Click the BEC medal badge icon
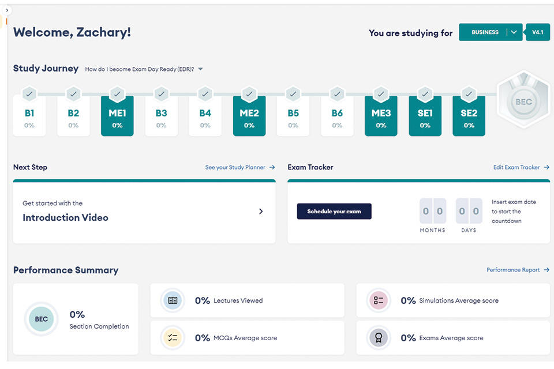 coord(523,102)
